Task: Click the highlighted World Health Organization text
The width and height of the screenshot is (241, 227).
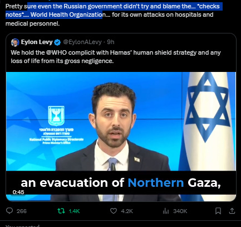Action: pos(66,15)
